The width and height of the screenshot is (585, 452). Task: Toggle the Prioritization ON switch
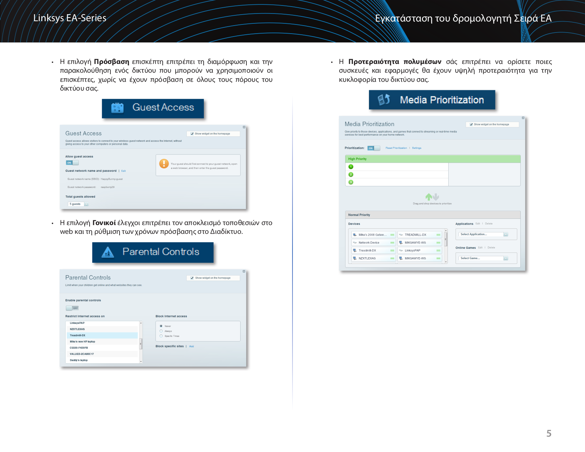pos(374,148)
